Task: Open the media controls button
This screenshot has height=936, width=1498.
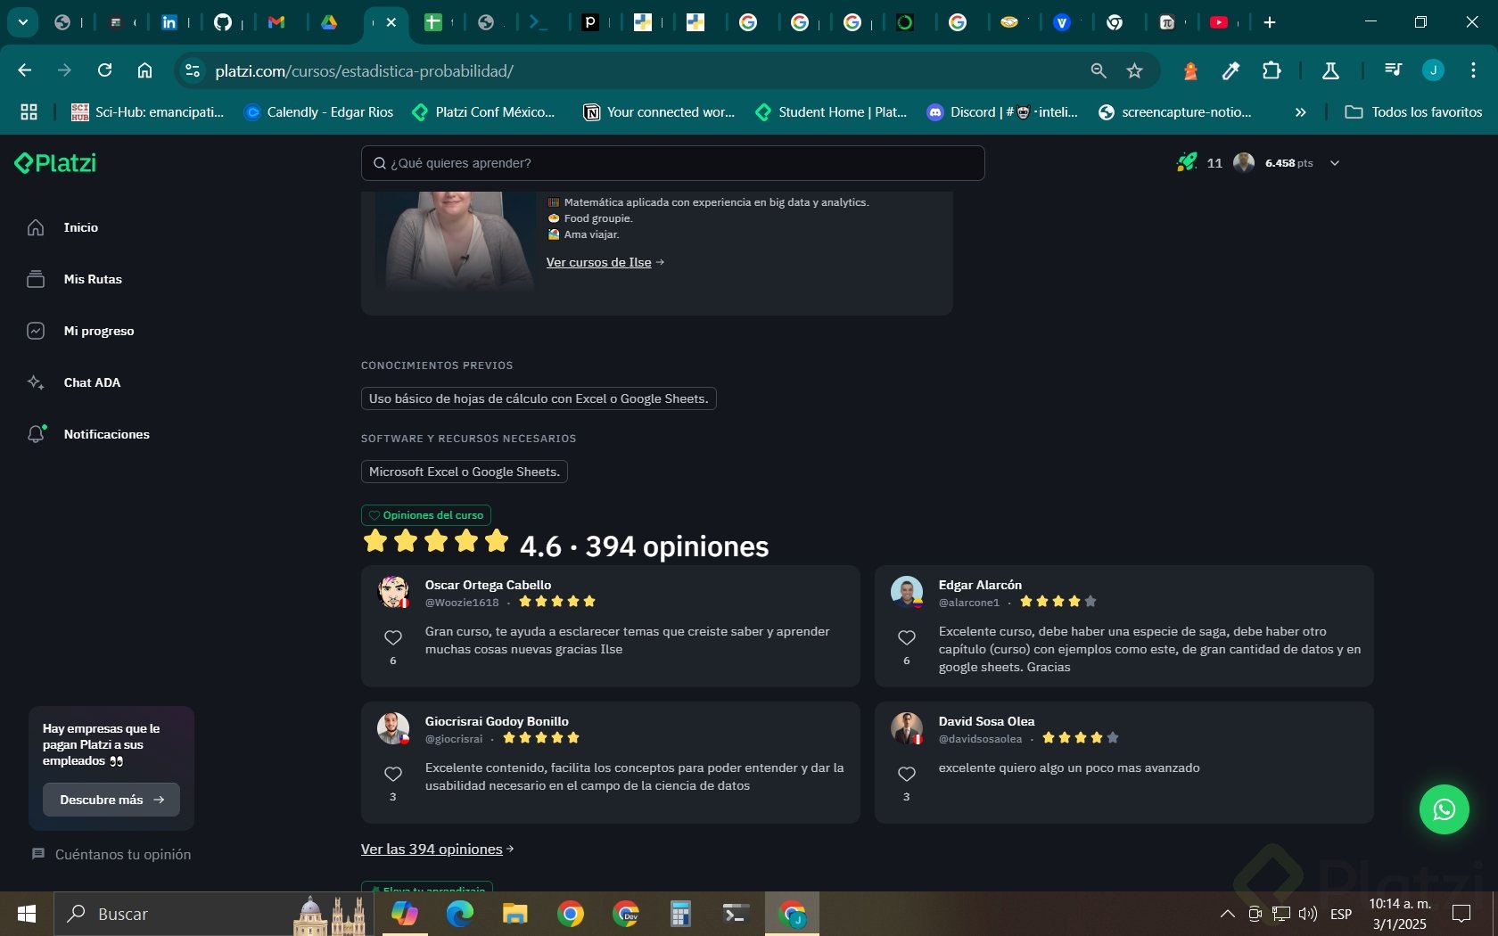Action: pos(1393,70)
